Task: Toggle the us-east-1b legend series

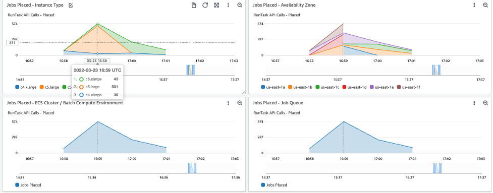Action: [300, 87]
